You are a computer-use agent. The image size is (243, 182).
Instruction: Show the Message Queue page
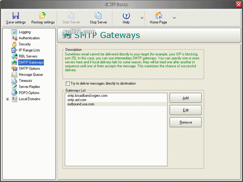31,74
